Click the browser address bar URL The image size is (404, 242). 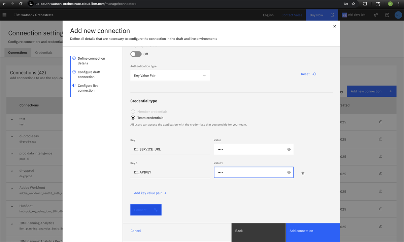click(x=86, y=4)
